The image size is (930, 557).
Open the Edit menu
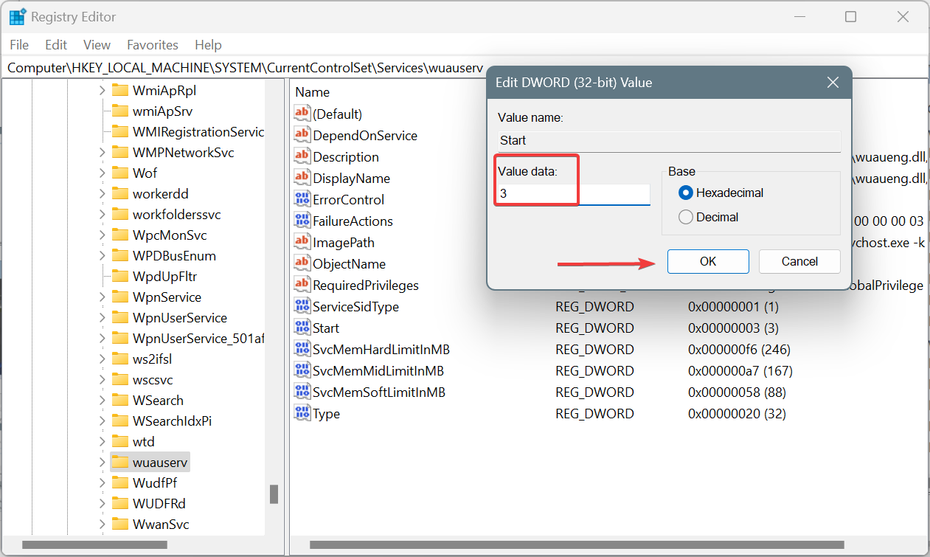(56, 45)
